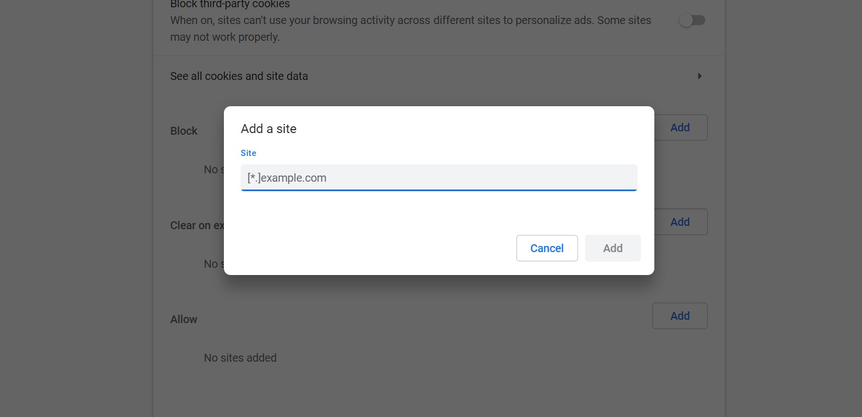The height and width of the screenshot is (417, 862).
Task: Select the Allow section heading
Action: click(184, 319)
